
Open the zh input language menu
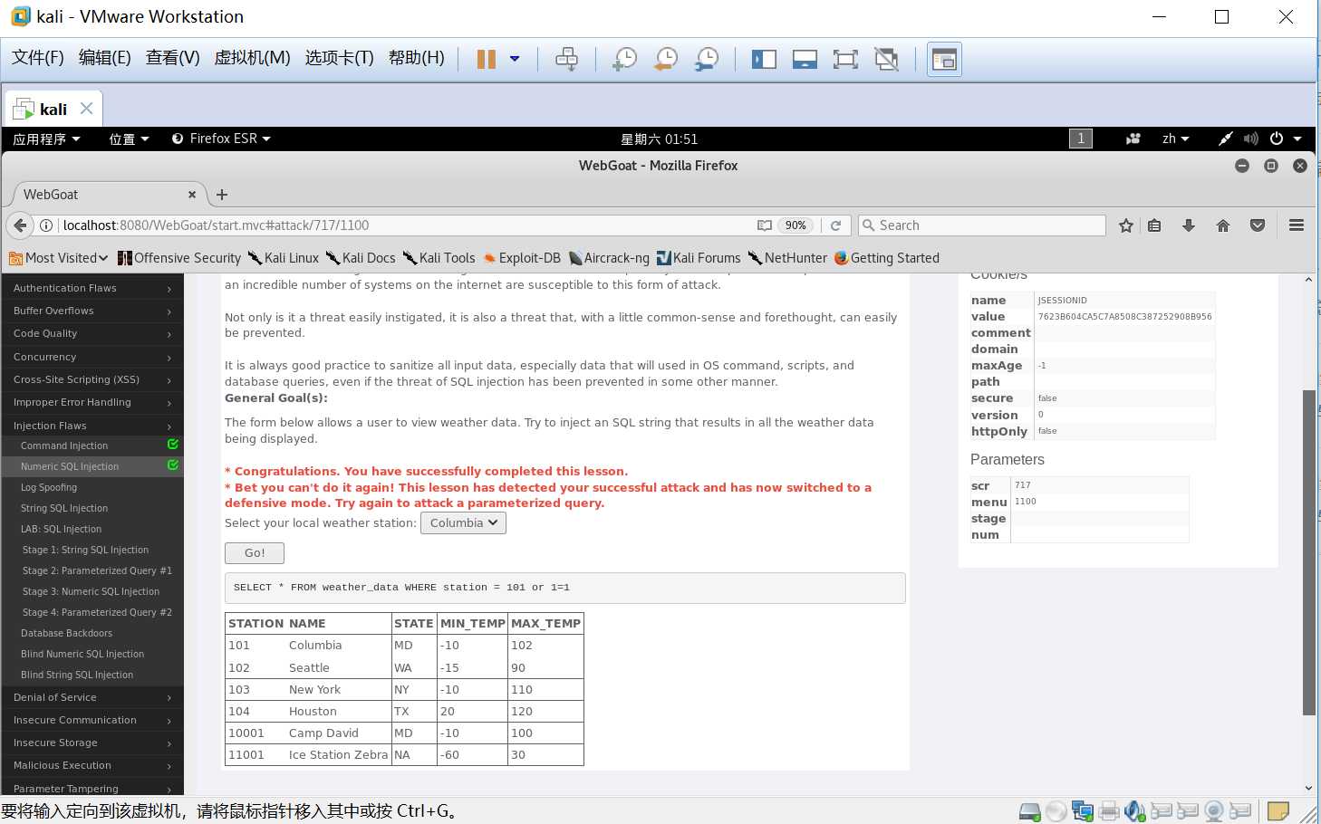[1175, 139]
